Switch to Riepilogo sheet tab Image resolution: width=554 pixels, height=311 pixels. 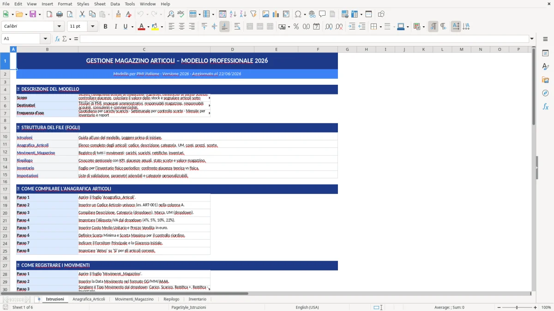click(x=171, y=299)
